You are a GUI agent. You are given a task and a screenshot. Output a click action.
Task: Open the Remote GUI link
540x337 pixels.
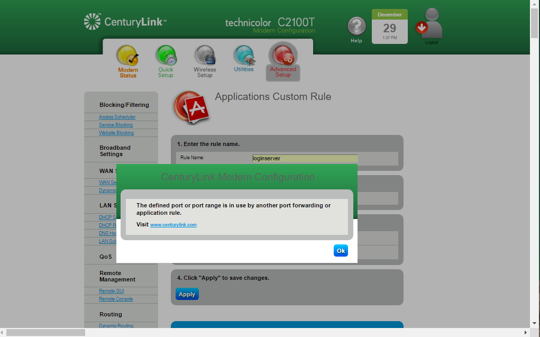tap(111, 291)
